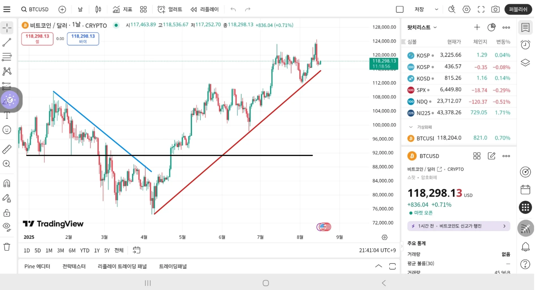Toggle hide all drawings eye icon

pos(7,227)
